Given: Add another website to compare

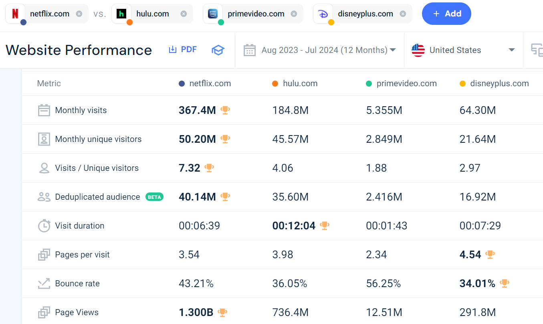Looking at the screenshot, I should 446,14.
